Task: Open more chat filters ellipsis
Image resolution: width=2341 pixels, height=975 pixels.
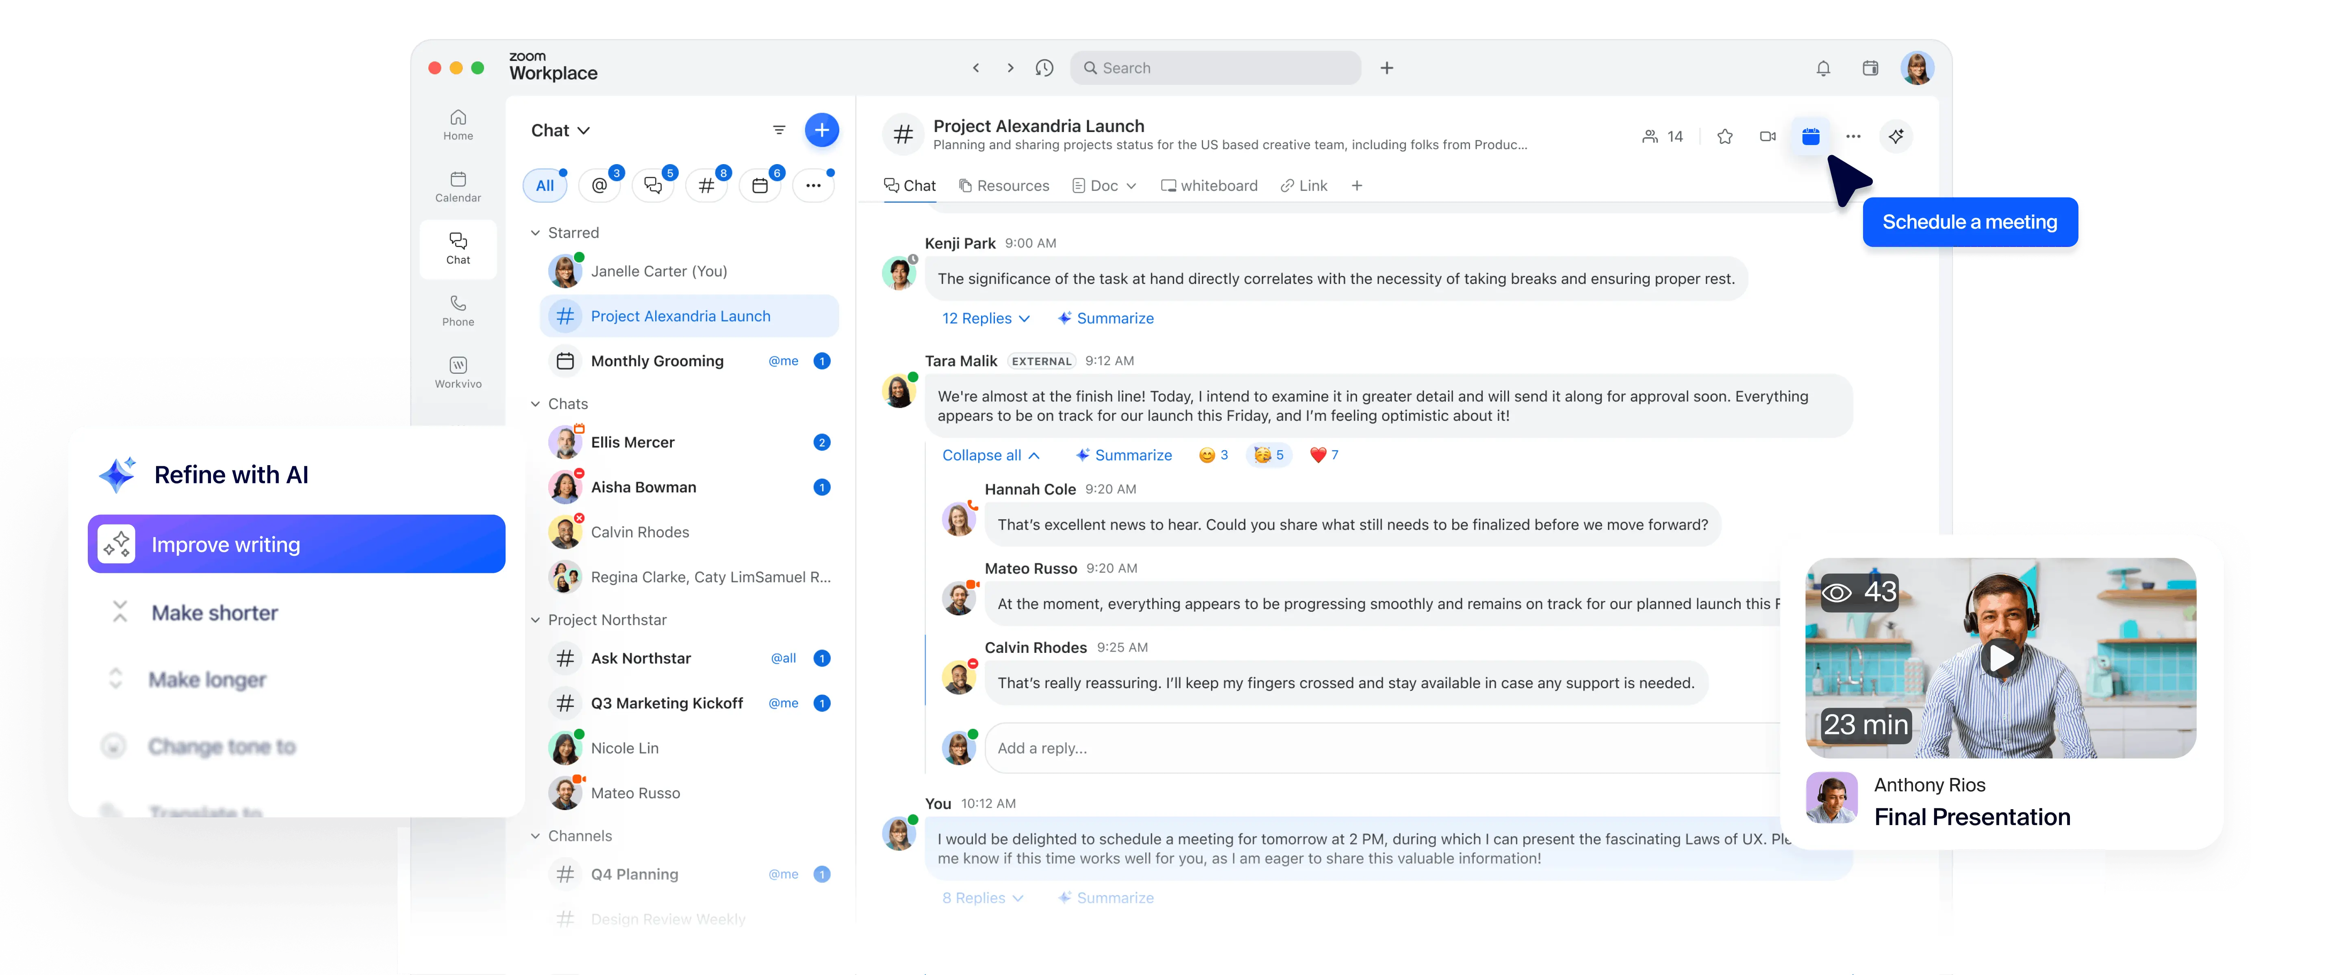Action: 813,185
